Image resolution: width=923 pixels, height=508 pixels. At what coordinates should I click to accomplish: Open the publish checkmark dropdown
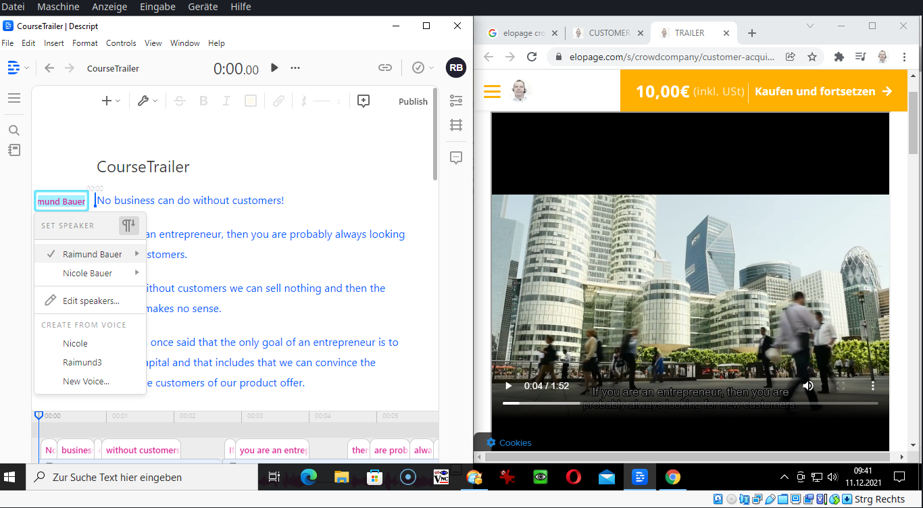point(421,68)
